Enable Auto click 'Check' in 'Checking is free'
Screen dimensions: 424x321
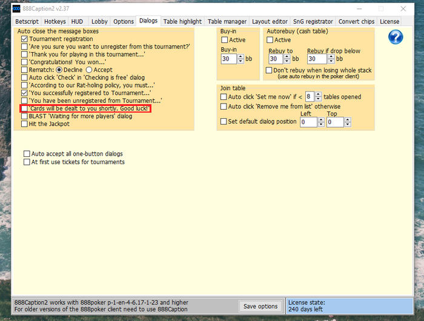[24, 78]
